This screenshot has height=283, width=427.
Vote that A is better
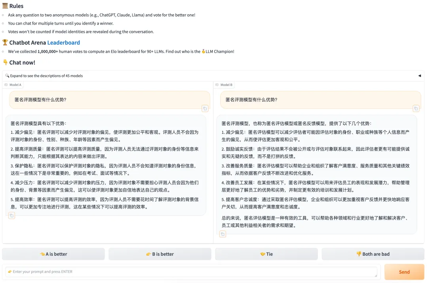click(53, 254)
